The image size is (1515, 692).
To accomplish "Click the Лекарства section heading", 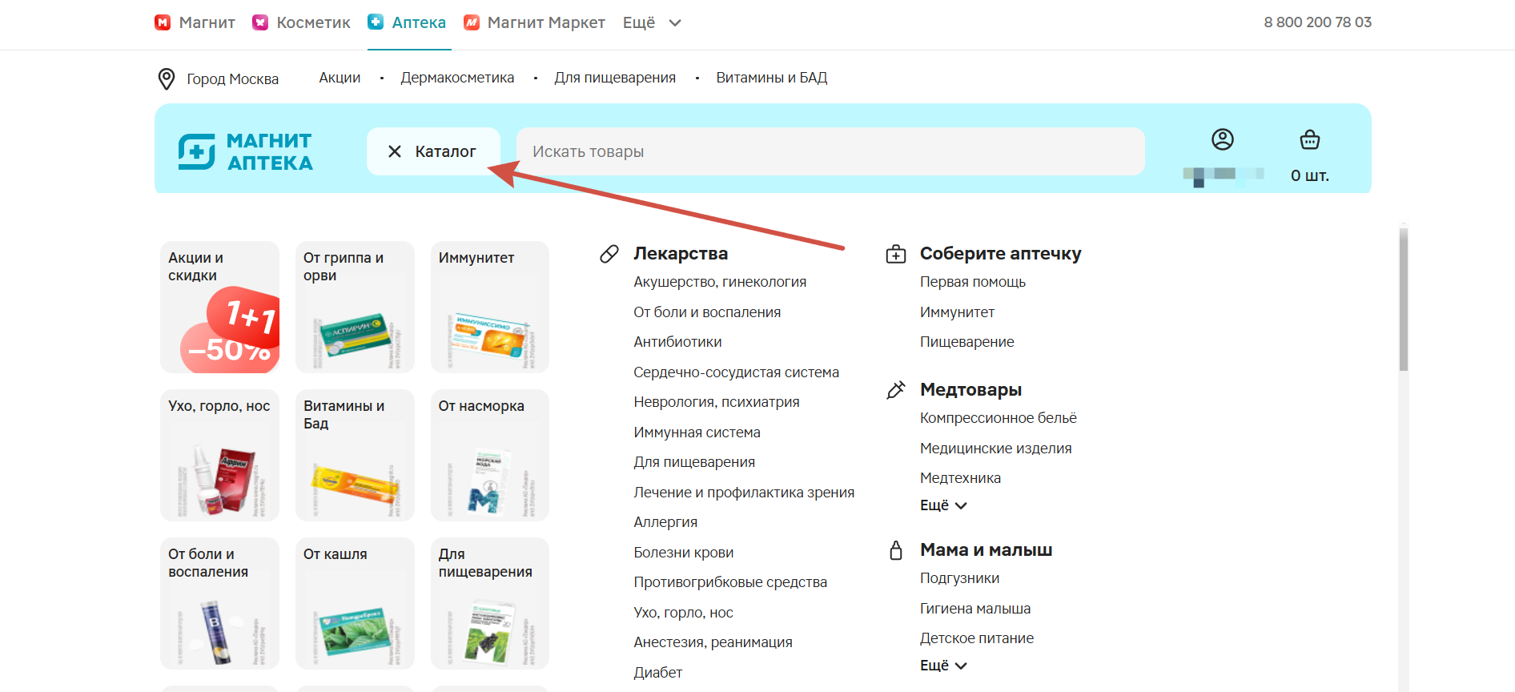I will [x=681, y=254].
